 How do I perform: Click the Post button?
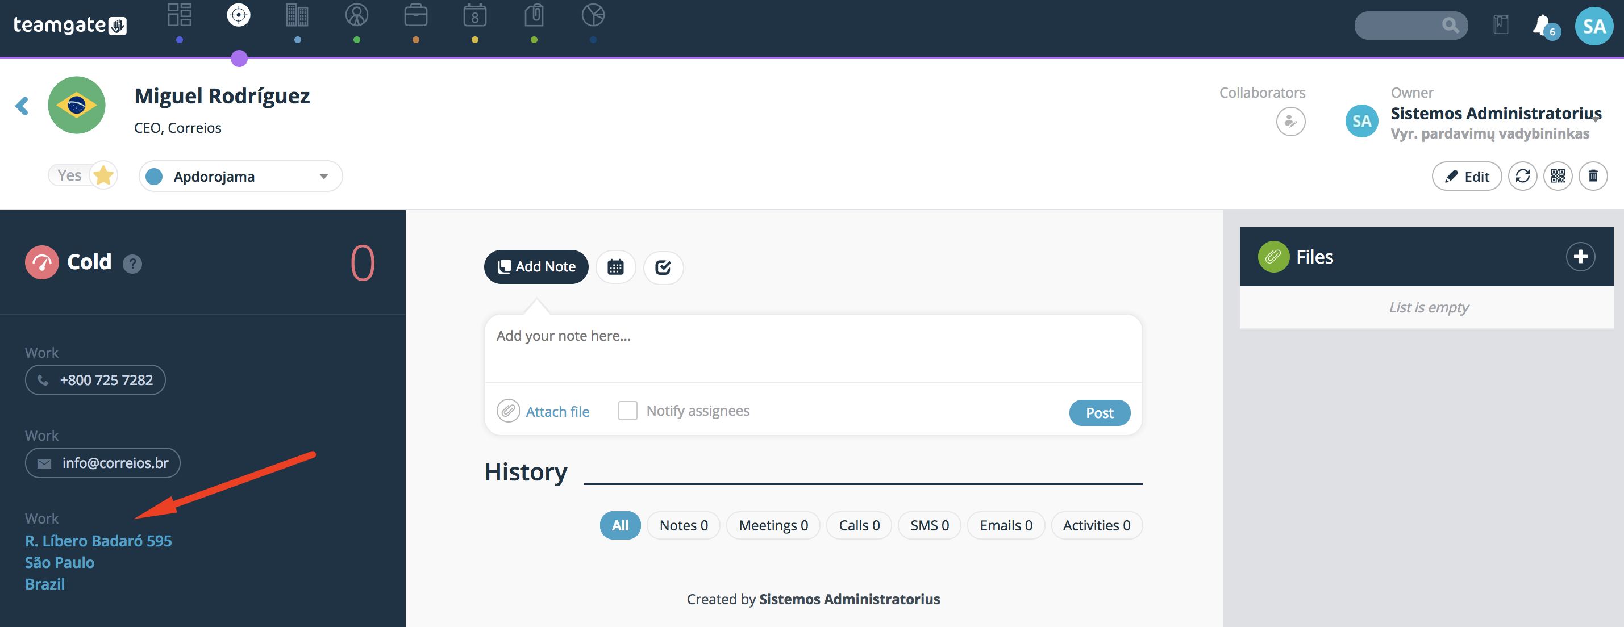click(x=1100, y=413)
